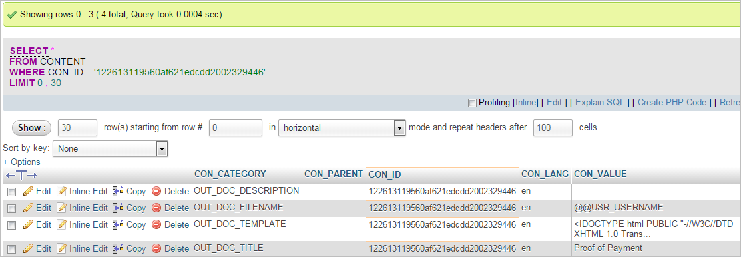Sort by CON_PARENT column header

click(x=334, y=174)
